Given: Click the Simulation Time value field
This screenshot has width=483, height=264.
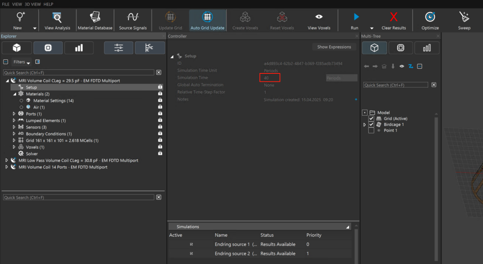Looking at the screenshot, I should pos(270,78).
